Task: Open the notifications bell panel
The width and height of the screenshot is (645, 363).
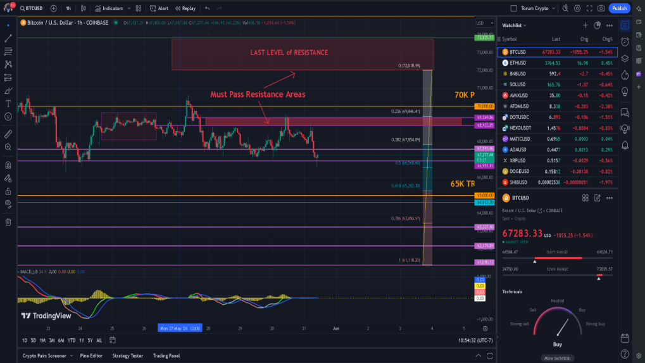Action: [625, 145]
